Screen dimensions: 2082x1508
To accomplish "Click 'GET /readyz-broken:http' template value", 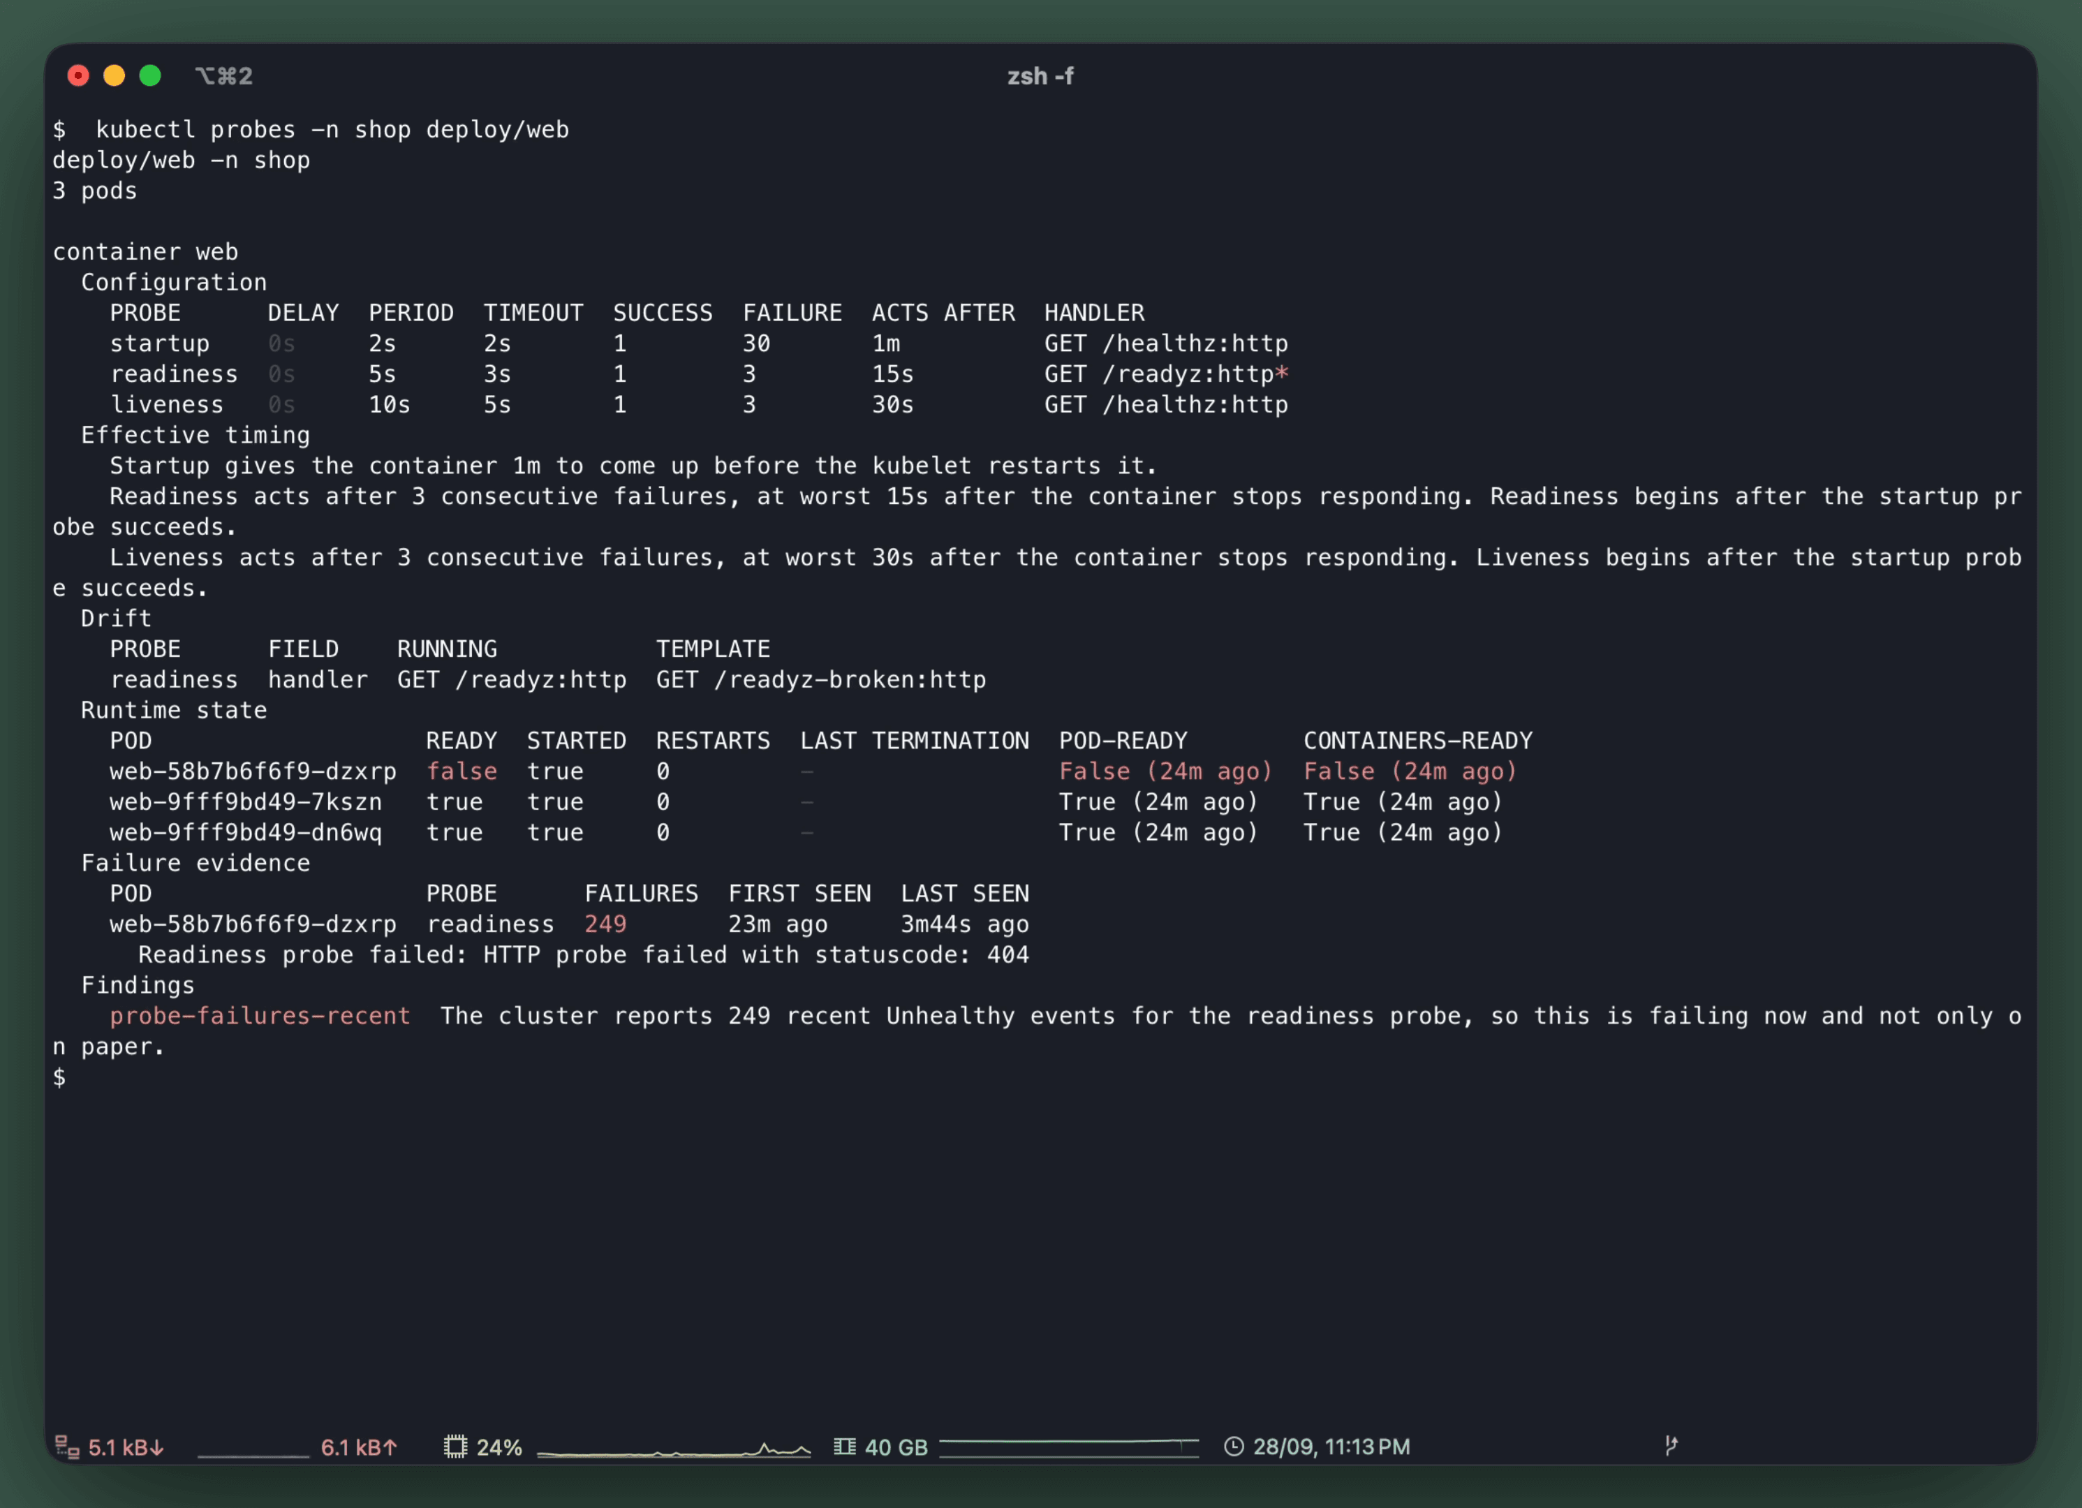I will [820, 680].
